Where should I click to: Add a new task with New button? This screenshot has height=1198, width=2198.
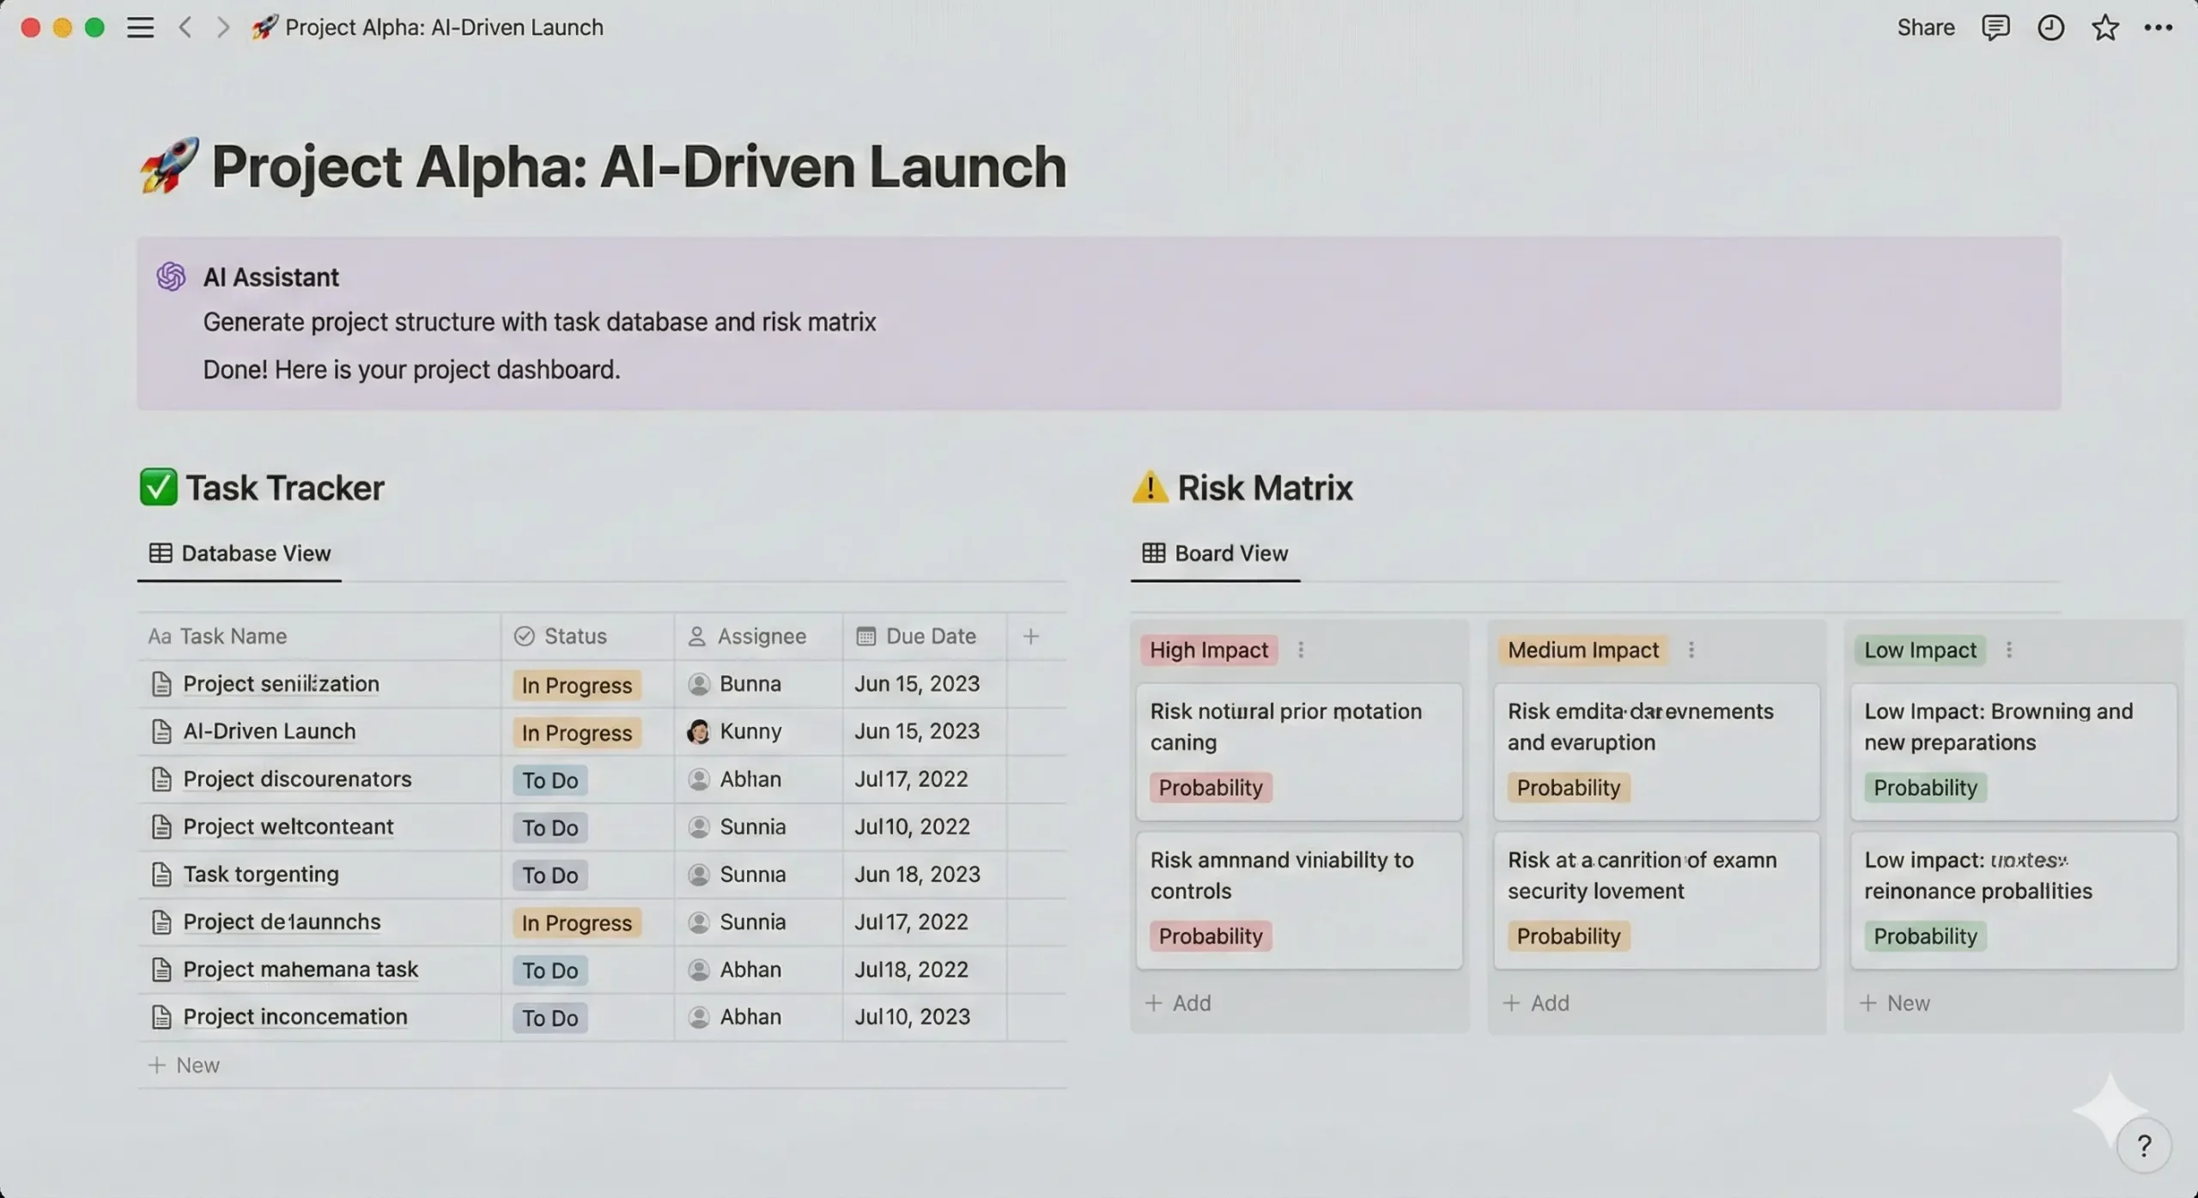click(x=184, y=1064)
